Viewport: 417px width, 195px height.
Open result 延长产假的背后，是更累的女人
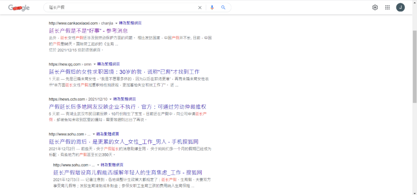124,142
